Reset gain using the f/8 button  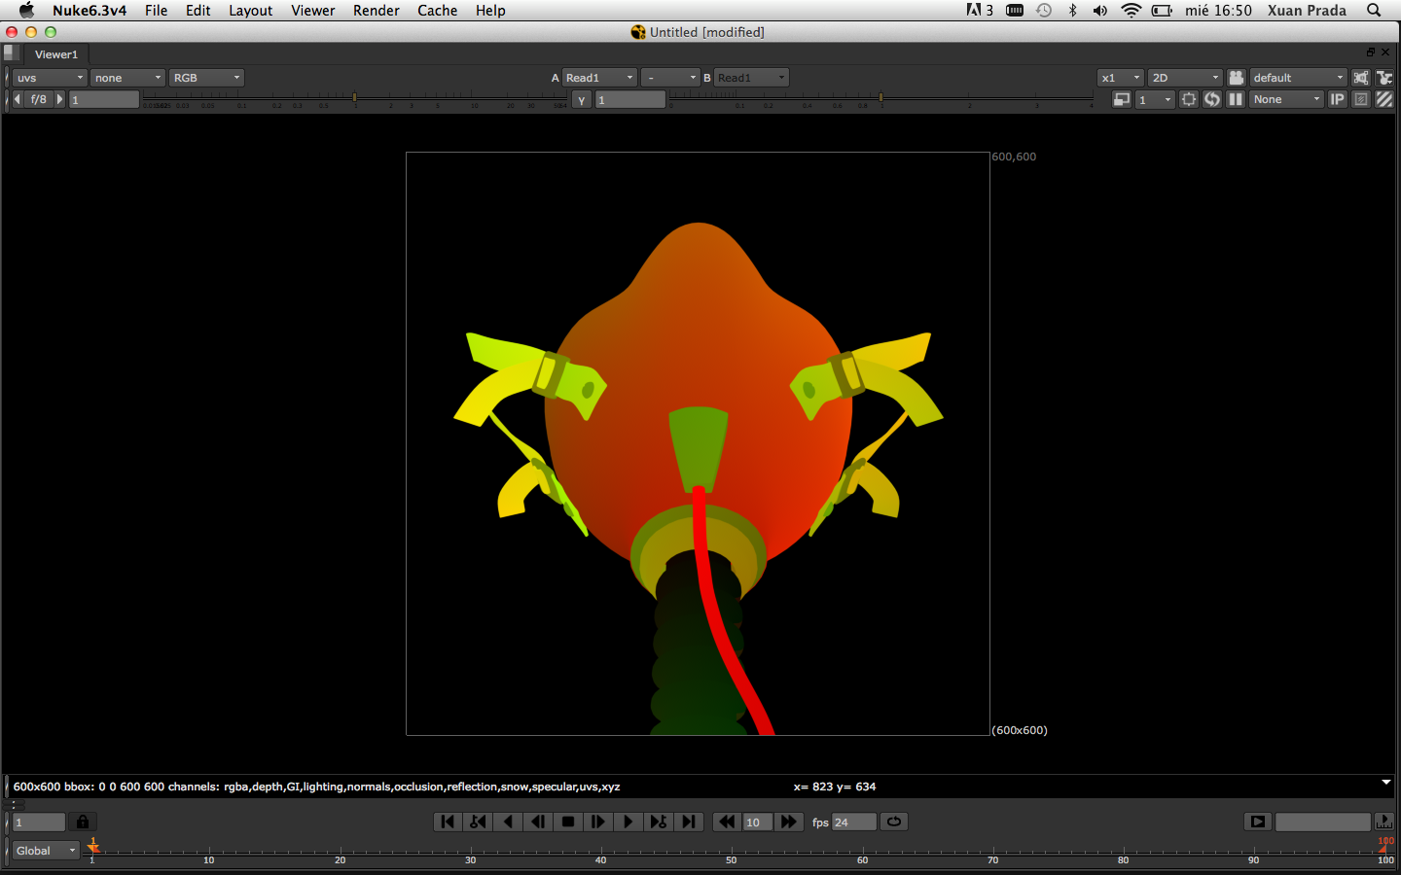[x=39, y=99]
